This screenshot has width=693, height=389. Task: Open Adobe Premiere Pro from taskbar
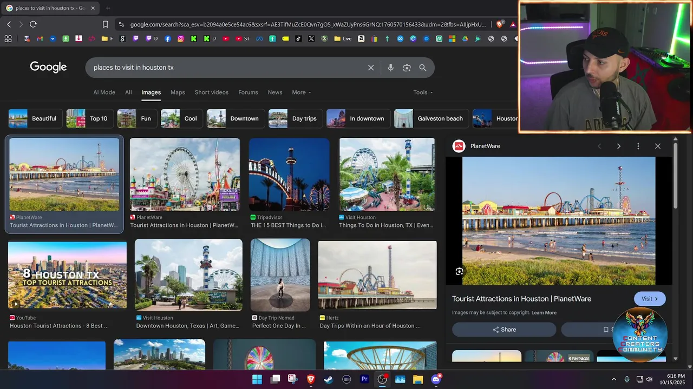(364, 379)
